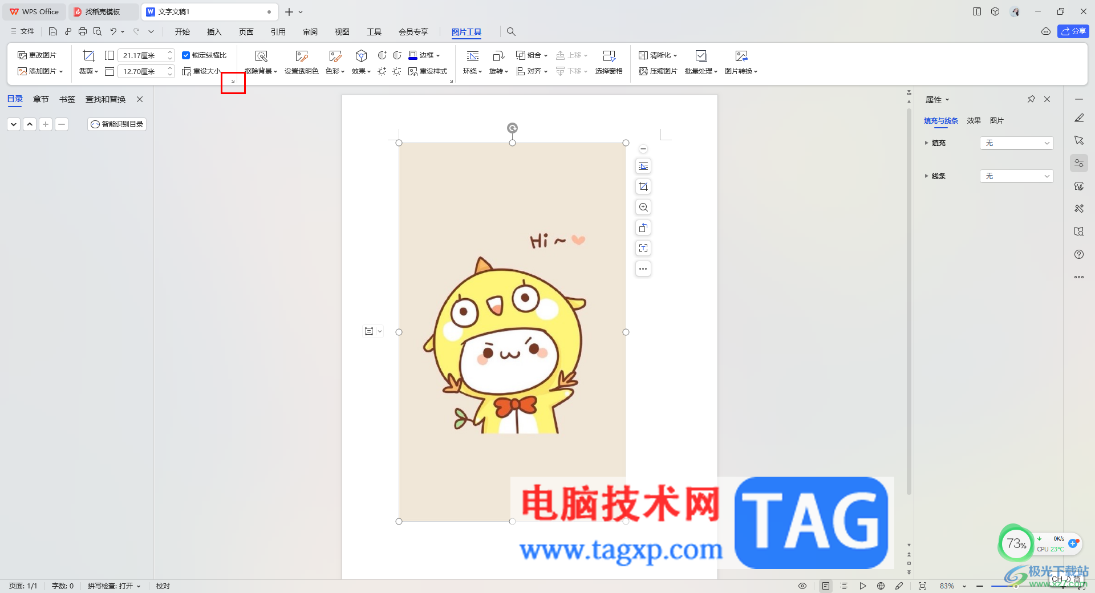Image resolution: width=1095 pixels, height=593 pixels.
Task: Close the navigation pane with X
Action: 140,99
